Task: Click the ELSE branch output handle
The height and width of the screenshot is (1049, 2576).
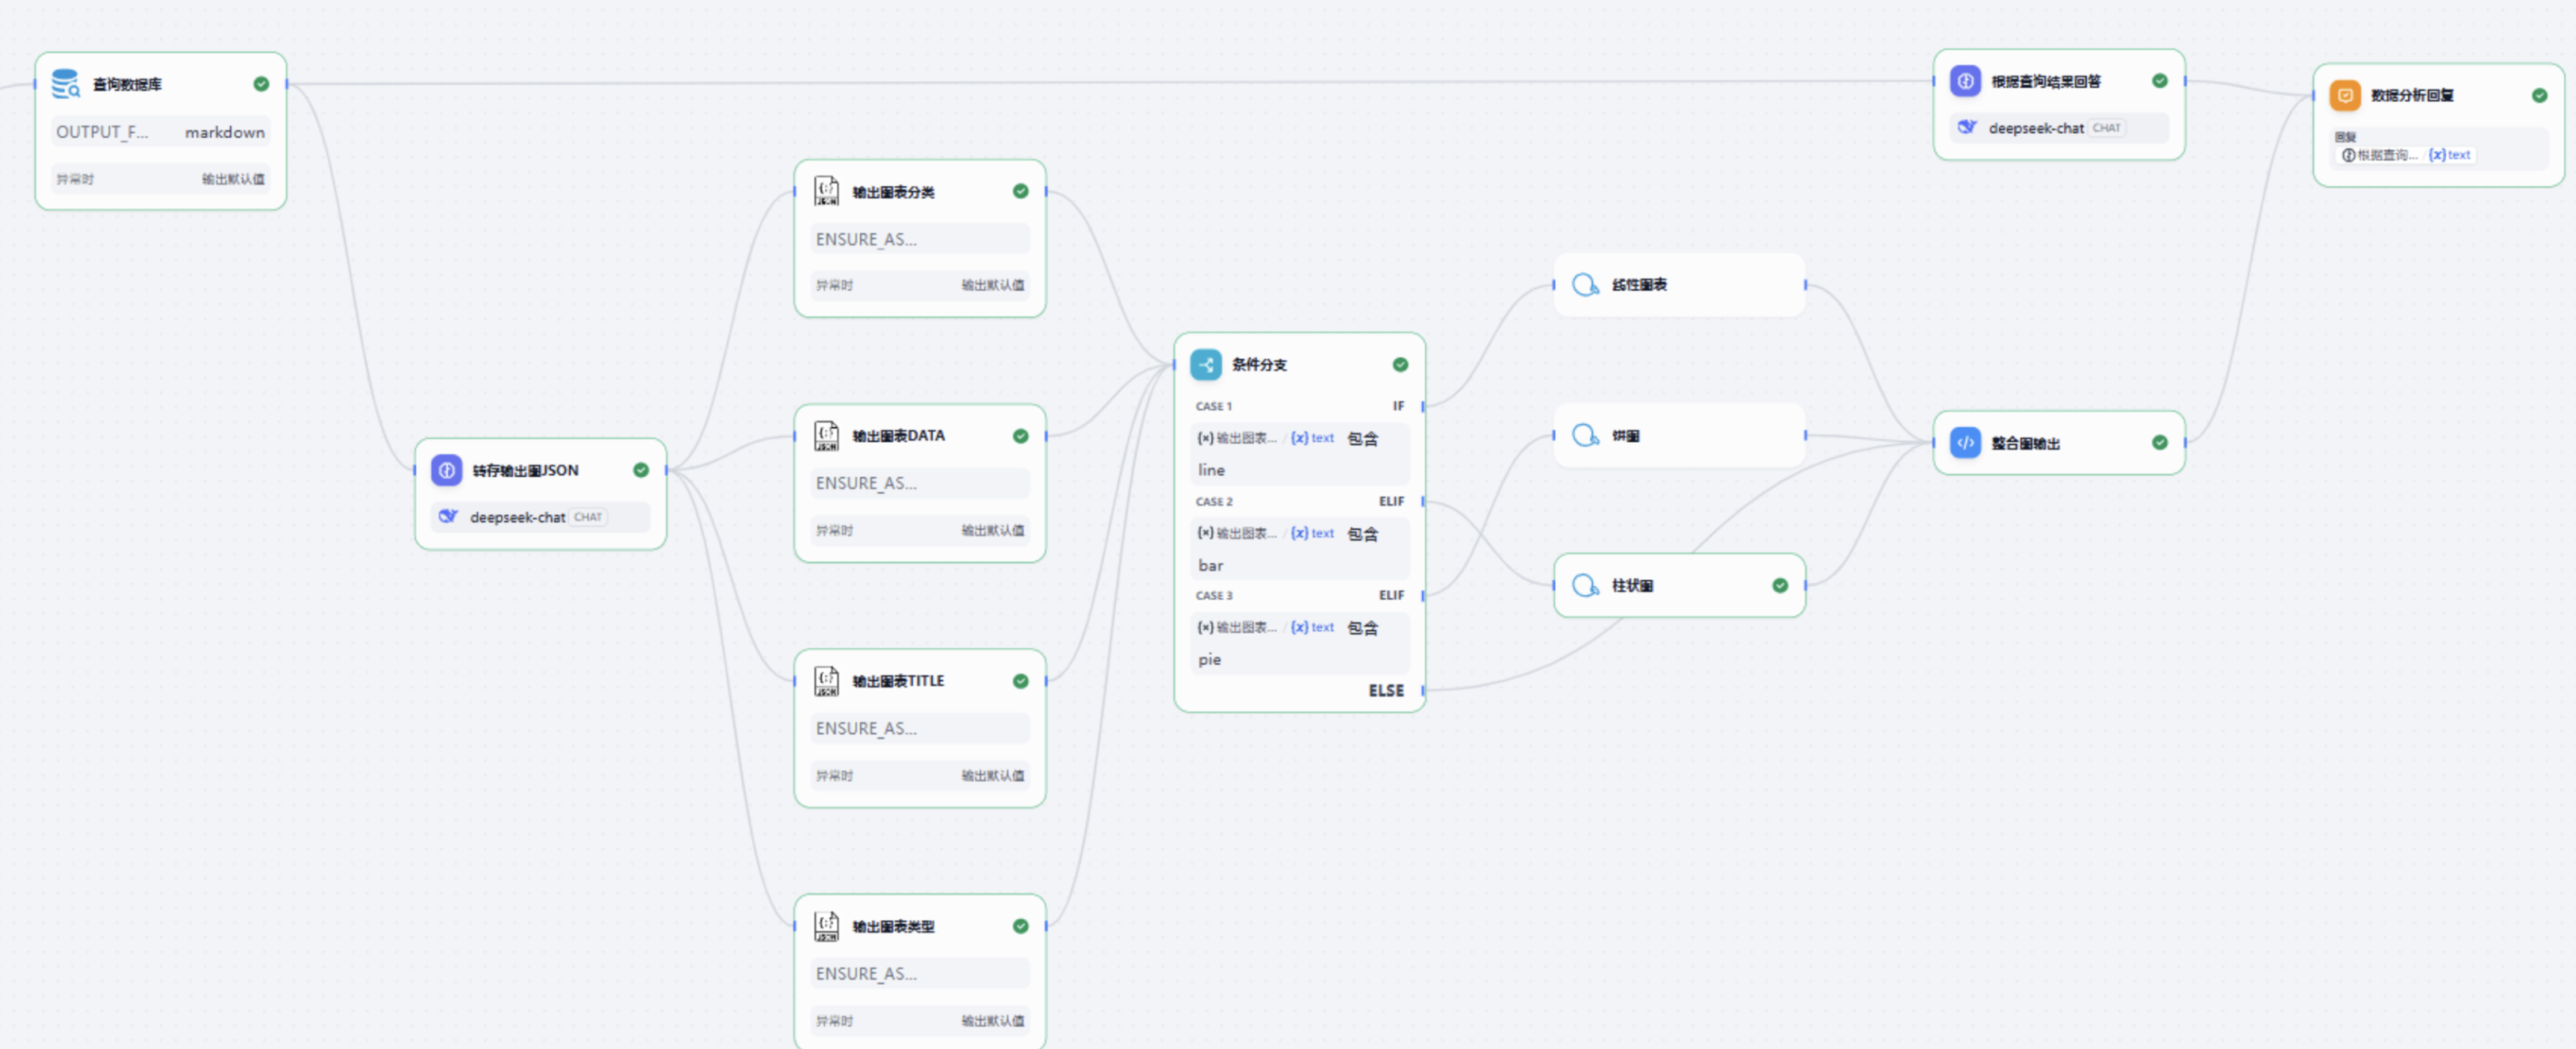Action: click(1423, 691)
